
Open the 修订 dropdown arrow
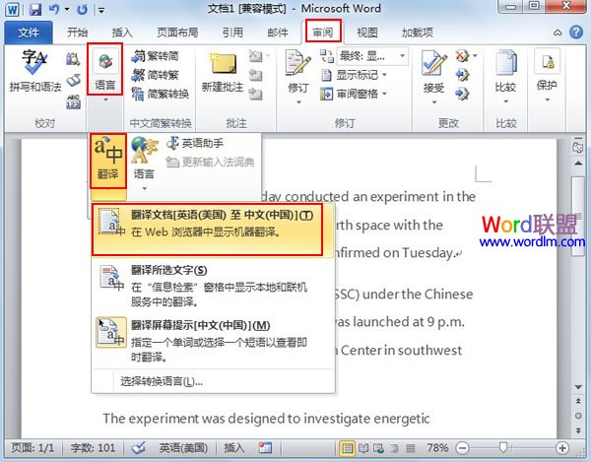coord(298,102)
